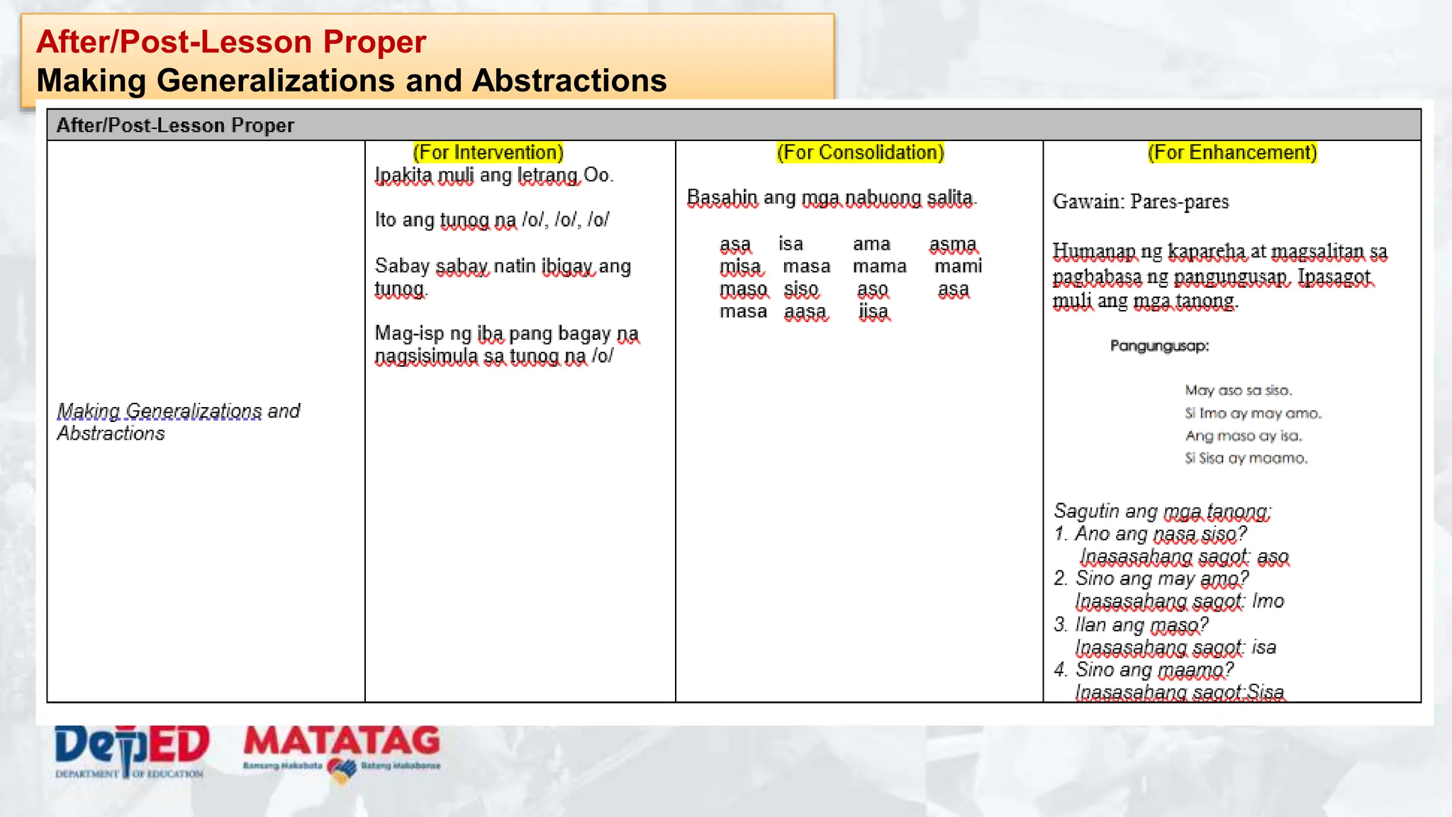Image resolution: width=1452 pixels, height=817 pixels.
Task: Click the '(For Intervention)' highlighted label
Action: pyautogui.click(x=488, y=152)
